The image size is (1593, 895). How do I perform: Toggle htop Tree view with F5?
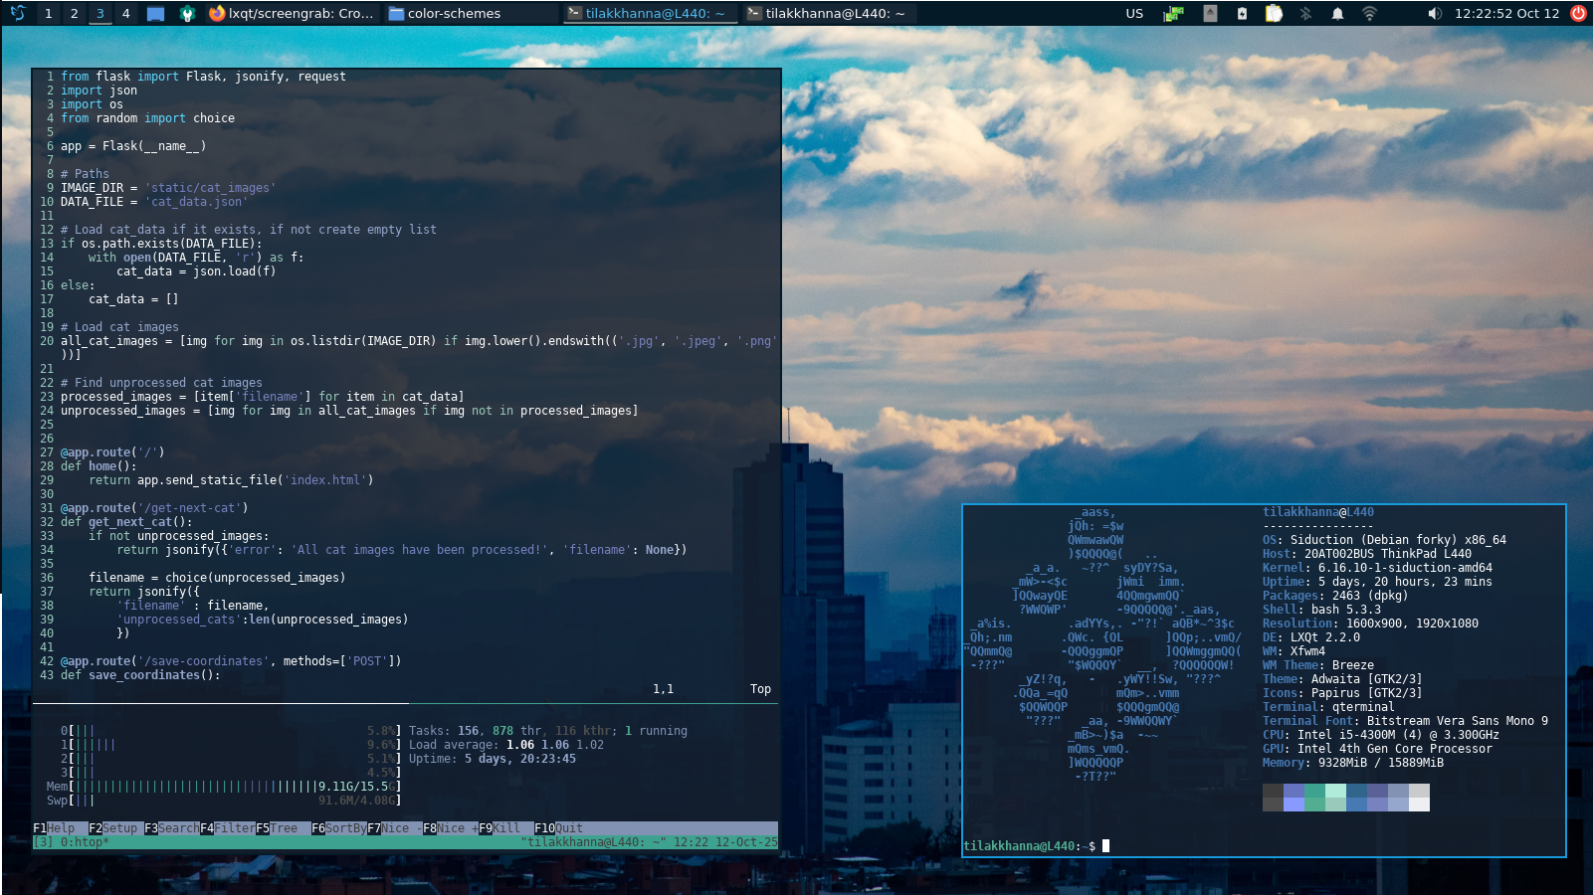[277, 828]
